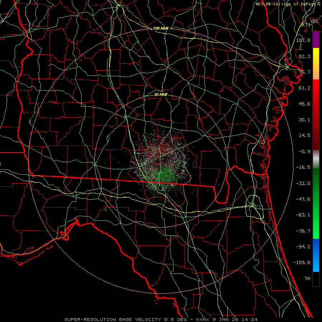This screenshot has height=322, width=322.
Task: Click the Super-Resolution Base Velocity caption
Action: [161, 319]
